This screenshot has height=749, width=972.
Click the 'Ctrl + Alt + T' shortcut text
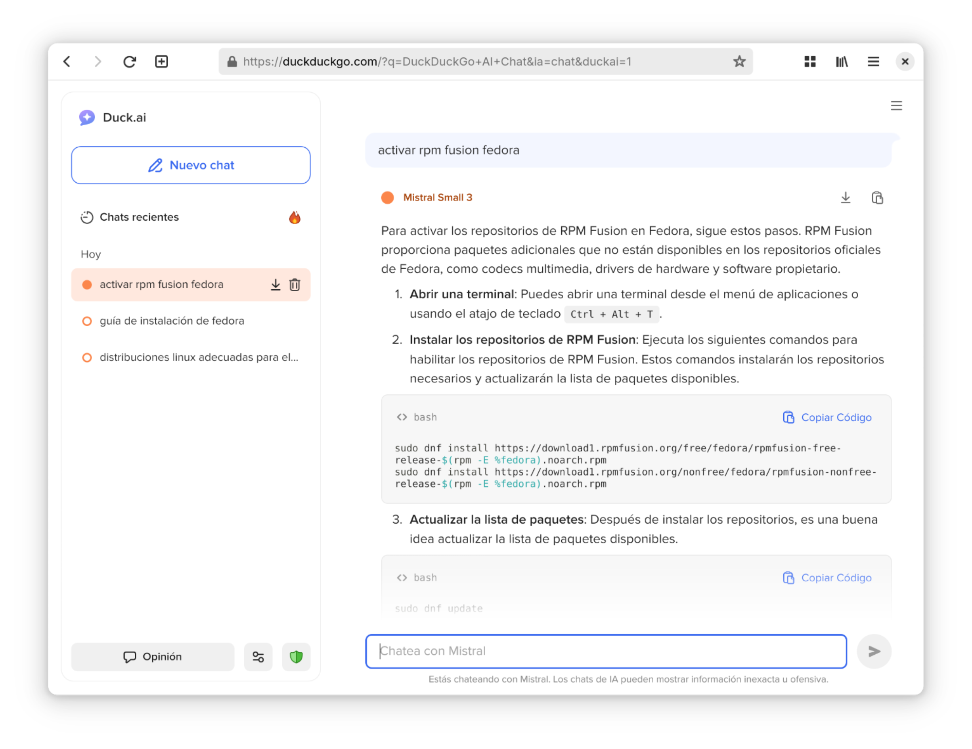tap(612, 314)
